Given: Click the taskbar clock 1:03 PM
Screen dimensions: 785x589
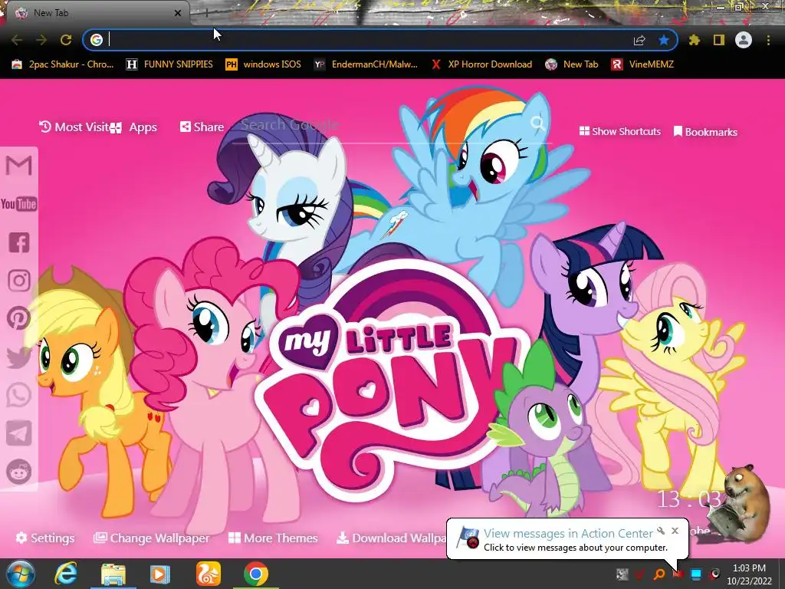Looking at the screenshot, I should point(749,574).
